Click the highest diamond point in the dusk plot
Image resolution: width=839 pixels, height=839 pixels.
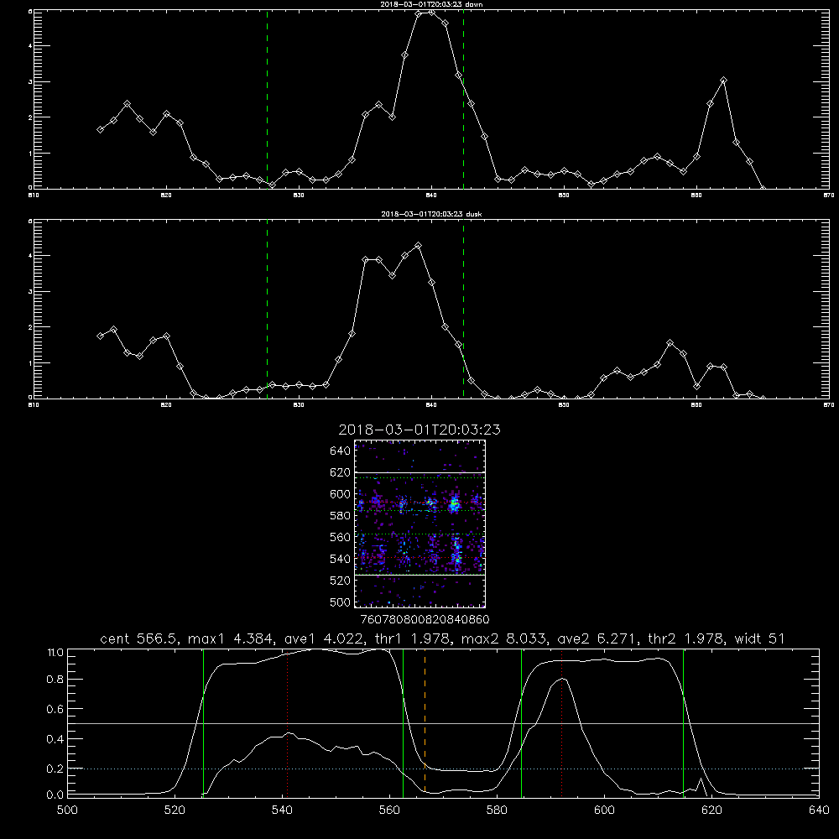(419, 246)
